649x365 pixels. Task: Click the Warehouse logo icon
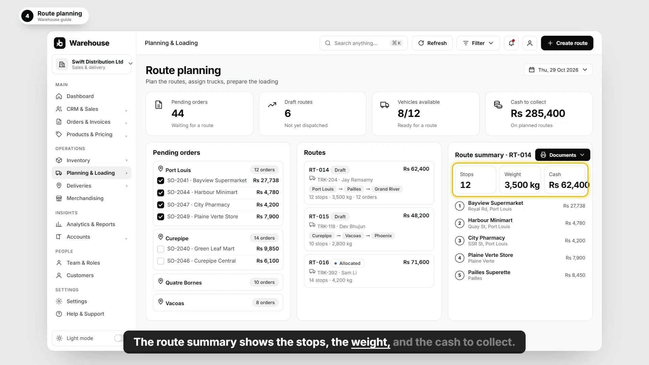(x=60, y=43)
